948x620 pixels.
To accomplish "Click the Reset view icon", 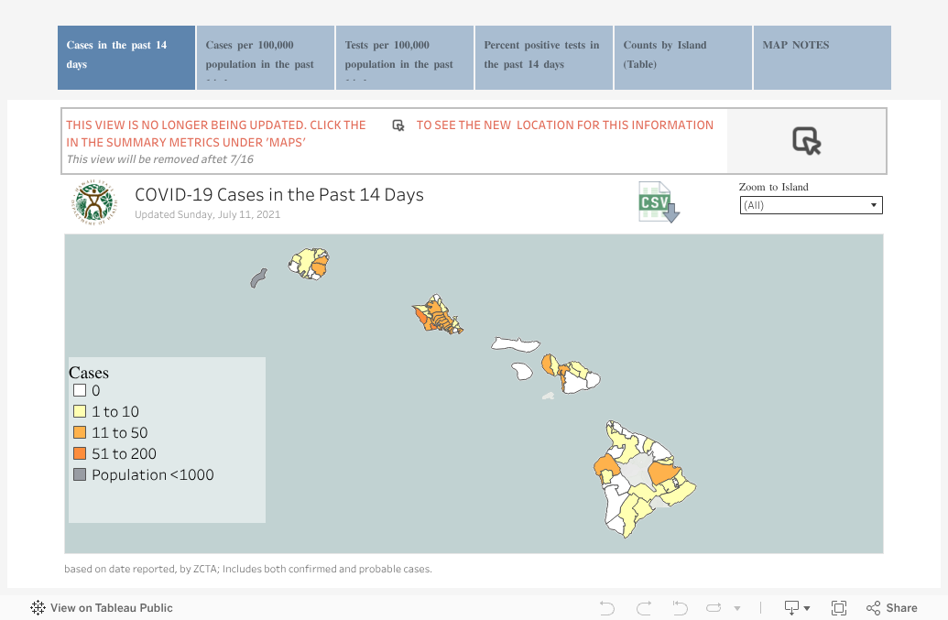I will coord(680,607).
